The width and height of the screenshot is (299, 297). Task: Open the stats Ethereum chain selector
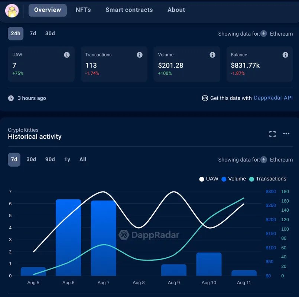pyautogui.click(x=276, y=34)
